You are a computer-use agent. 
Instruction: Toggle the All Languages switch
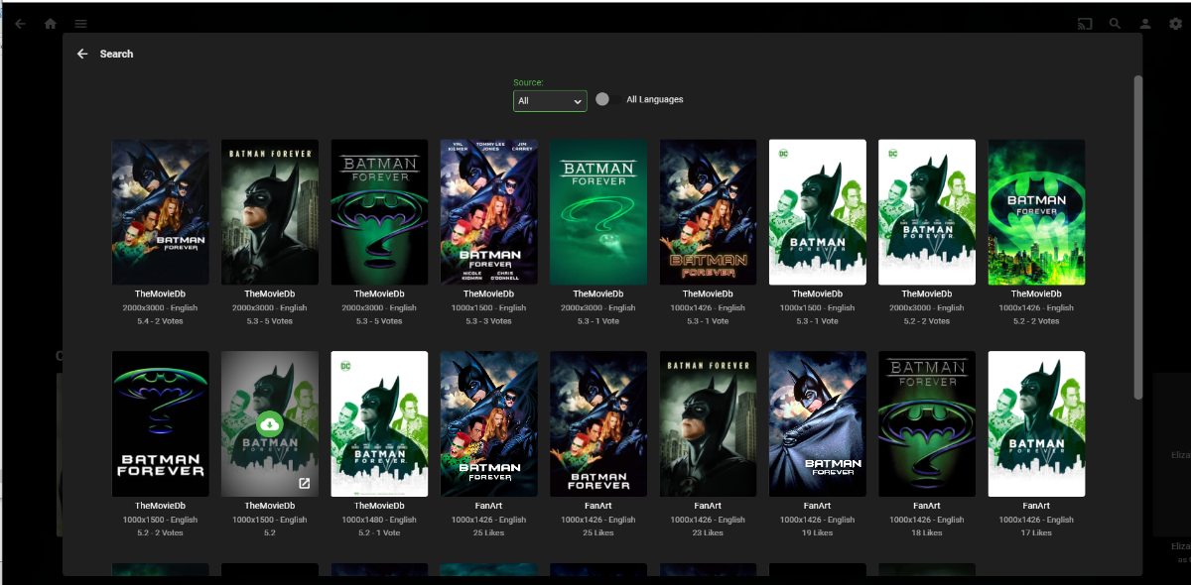pos(607,99)
